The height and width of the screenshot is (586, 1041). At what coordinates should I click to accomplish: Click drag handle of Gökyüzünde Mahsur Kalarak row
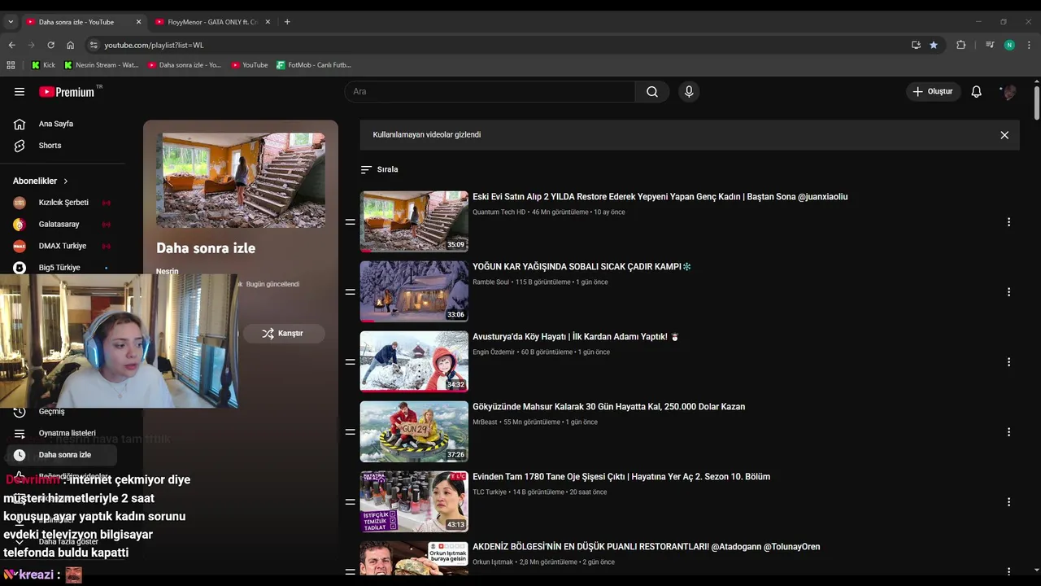tap(351, 432)
